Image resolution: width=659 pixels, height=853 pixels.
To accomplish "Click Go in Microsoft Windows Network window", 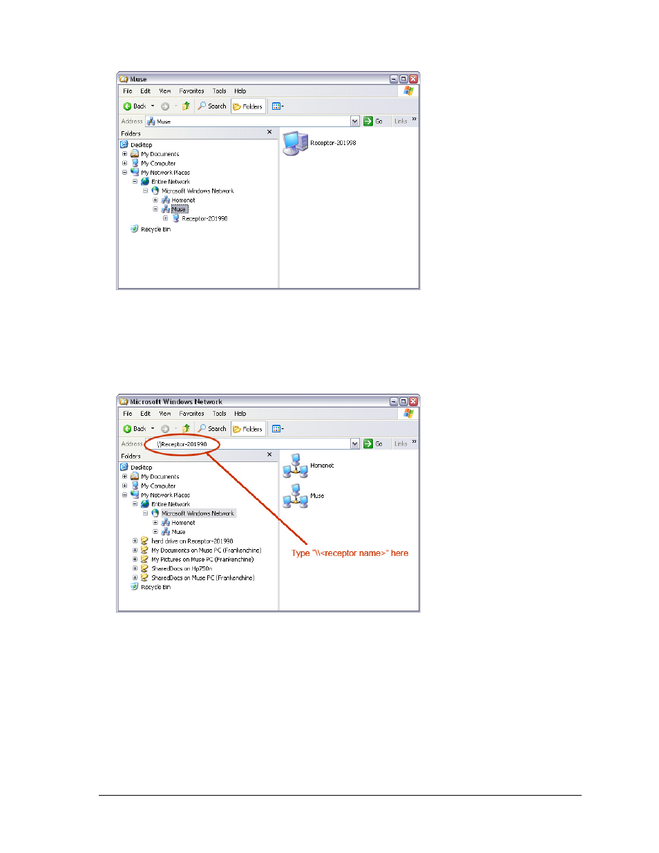I will [374, 444].
